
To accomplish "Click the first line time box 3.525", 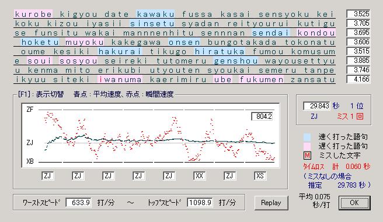I will 358,14.
